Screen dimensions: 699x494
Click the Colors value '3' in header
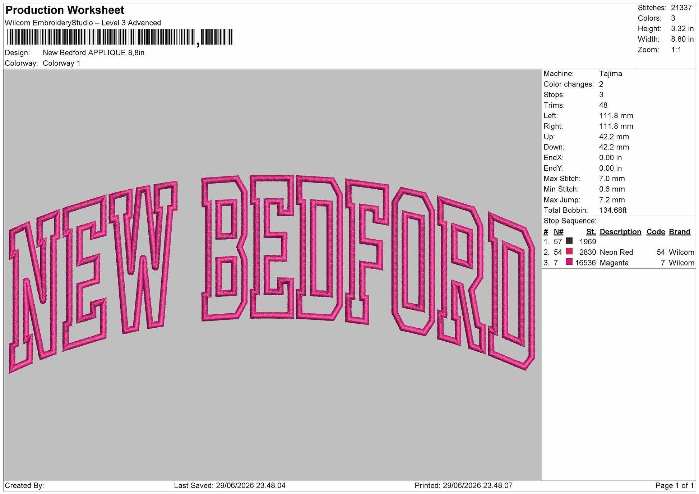(x=673, y=18)
